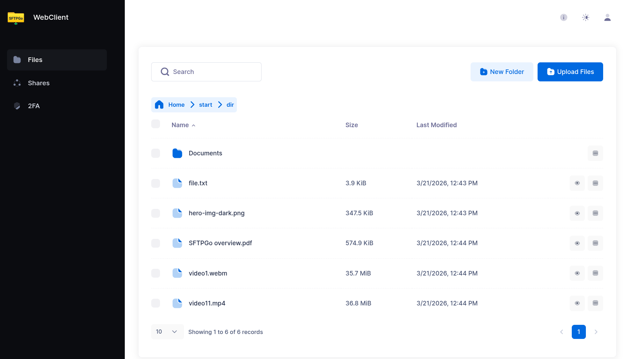Screen dimensions: 625x359
Task: Click the search magnifier icon
Action: click(165, 72)
